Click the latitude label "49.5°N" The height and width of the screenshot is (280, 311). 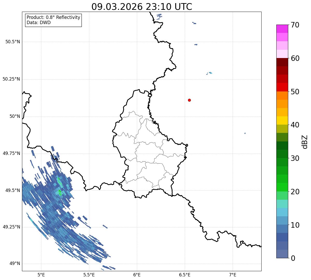point(13,190)
